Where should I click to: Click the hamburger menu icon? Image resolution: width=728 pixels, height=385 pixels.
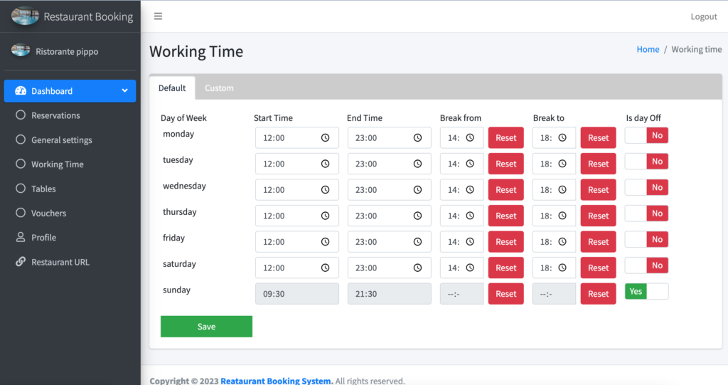158,16
